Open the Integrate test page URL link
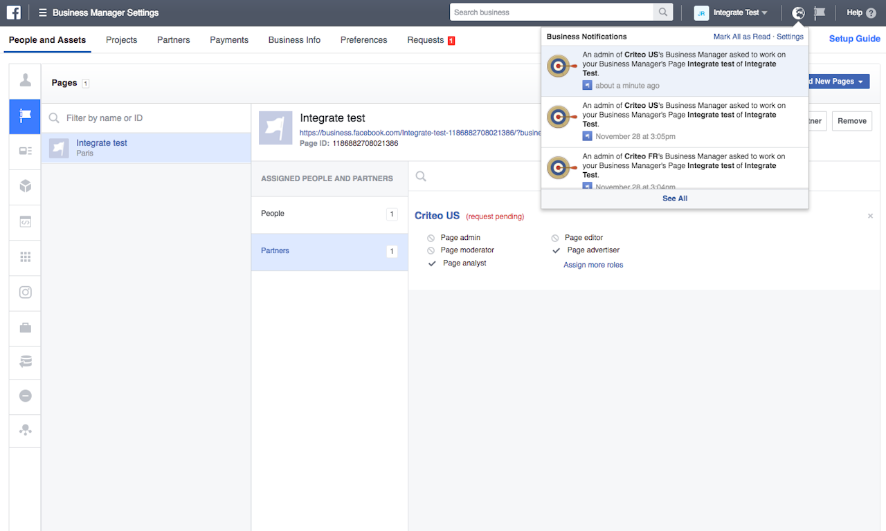Viewport: 886px width, 531px height. (420, 133)
